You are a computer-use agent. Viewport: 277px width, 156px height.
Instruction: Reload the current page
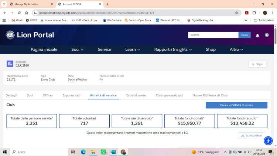(19, 13)
